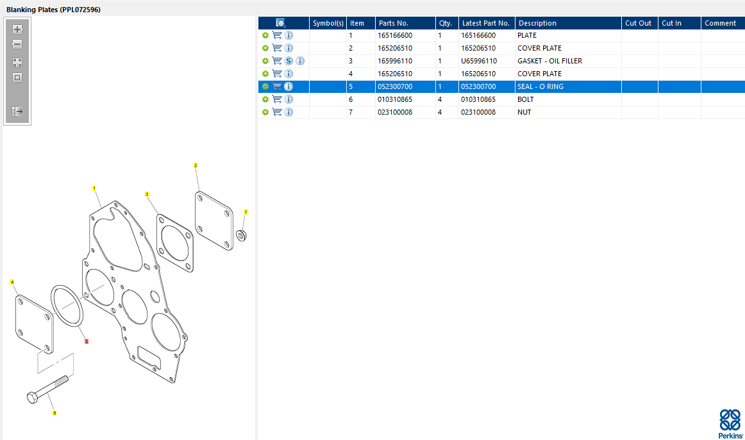Screen dimensions: 745x440
Task: Sort by Description column header
Action: tap(568, 23)
